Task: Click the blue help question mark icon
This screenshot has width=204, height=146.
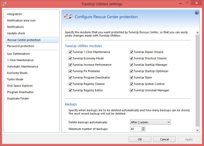Action: [197, 13]
